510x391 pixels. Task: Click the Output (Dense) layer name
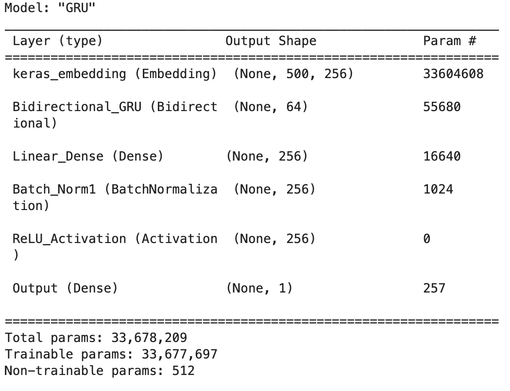65,288
